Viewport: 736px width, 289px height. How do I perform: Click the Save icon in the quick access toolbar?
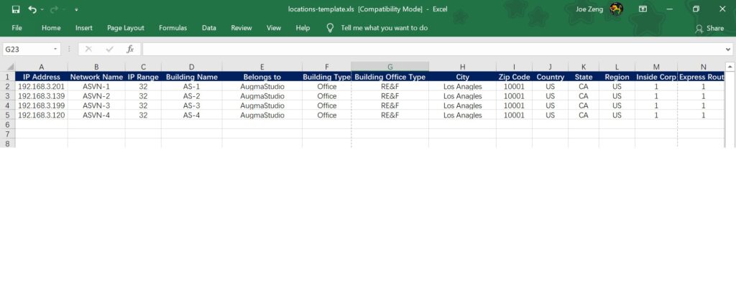(x=16, y=9)
